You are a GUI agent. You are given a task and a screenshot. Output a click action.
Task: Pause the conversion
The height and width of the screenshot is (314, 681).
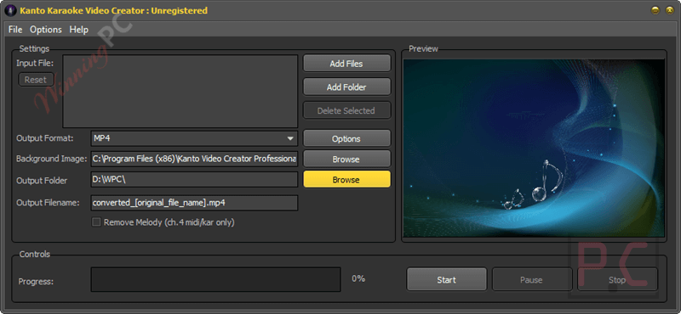531,280
